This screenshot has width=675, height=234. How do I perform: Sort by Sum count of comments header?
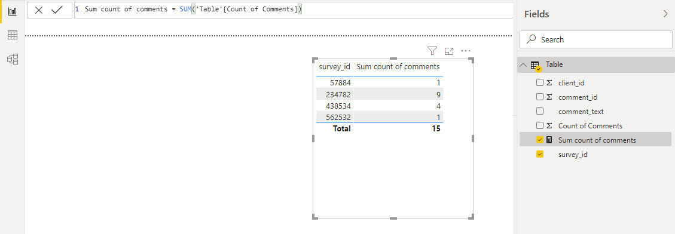pos(398,67)
